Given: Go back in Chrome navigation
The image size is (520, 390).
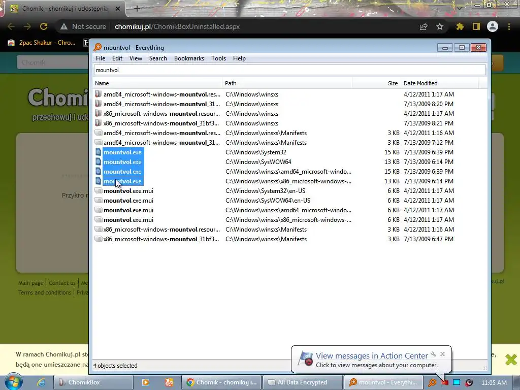Looking at the screenshot, I should coord(11,26).
